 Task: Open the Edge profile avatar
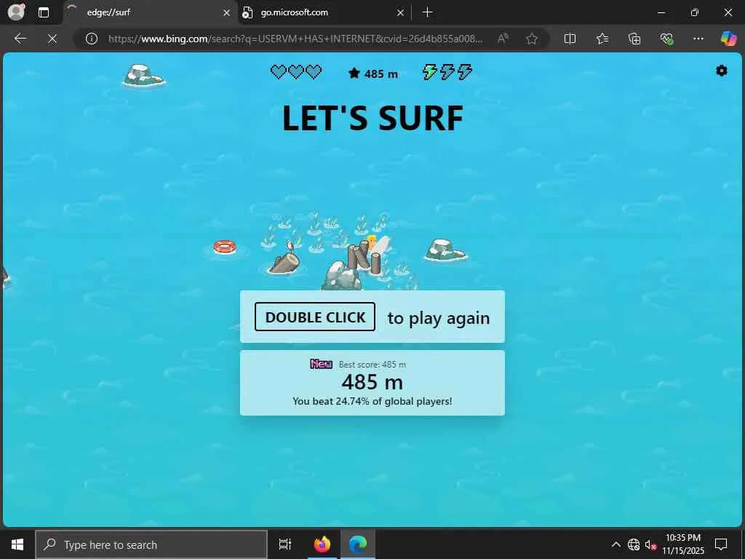point(16,12)
